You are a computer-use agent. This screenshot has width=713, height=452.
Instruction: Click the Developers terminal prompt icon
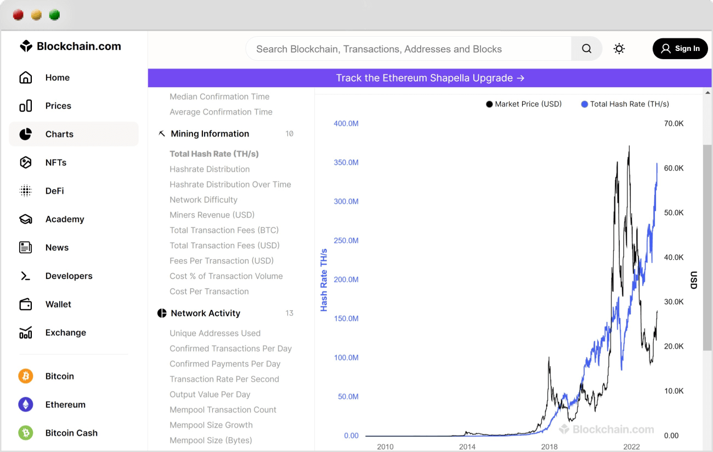point(26,276)
